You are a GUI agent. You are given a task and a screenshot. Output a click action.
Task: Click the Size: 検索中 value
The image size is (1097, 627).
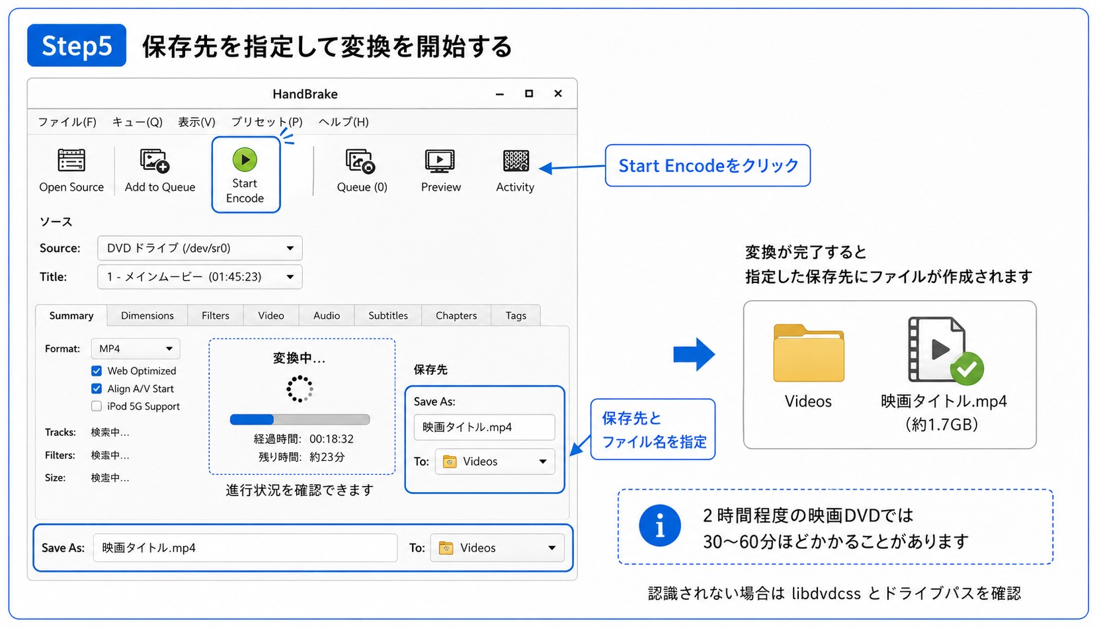[x=110, y=478]
